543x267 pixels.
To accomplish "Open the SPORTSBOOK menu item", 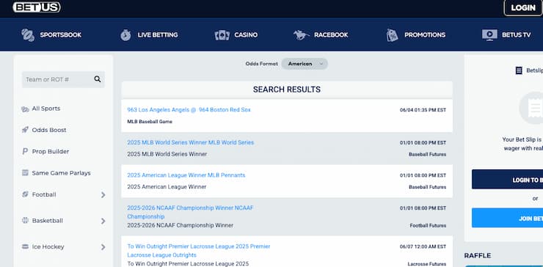I will point(61,35).
